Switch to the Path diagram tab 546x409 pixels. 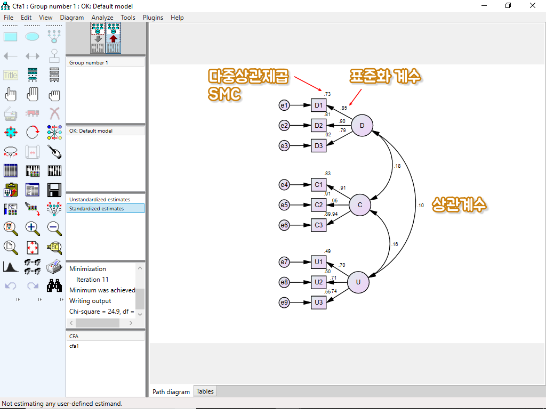[x=171, y=391]
